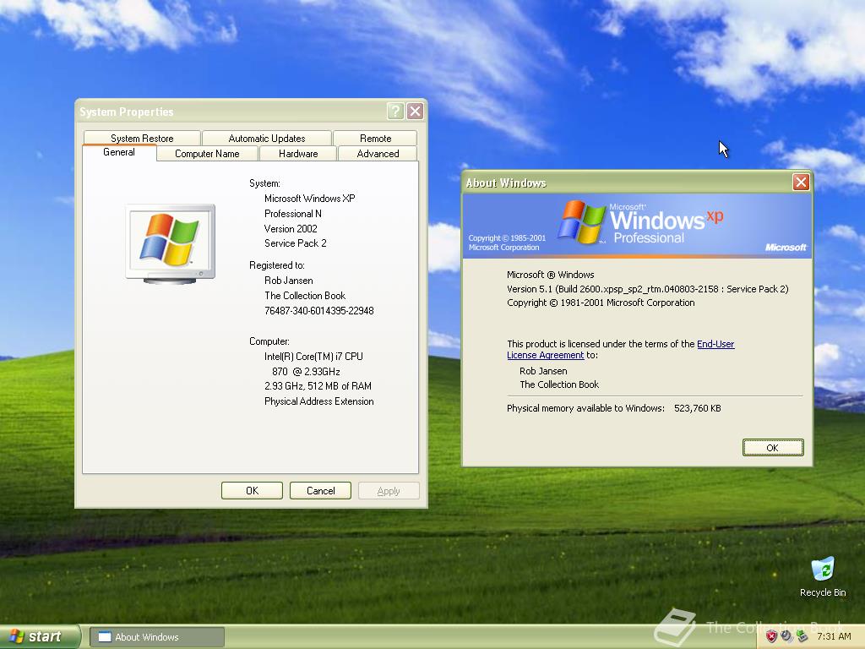Click the Security Center red shield tray icon
The image size is (865, 649).
pos(771,636)
